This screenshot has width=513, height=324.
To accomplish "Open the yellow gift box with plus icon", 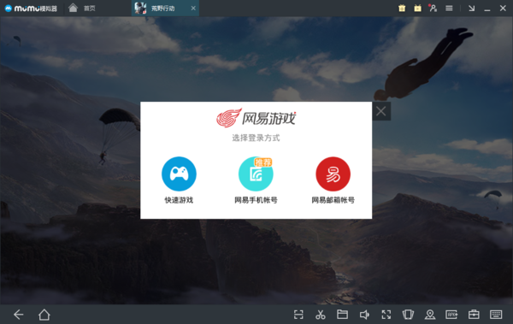I will pyautogui.click(x=402, y=9).
